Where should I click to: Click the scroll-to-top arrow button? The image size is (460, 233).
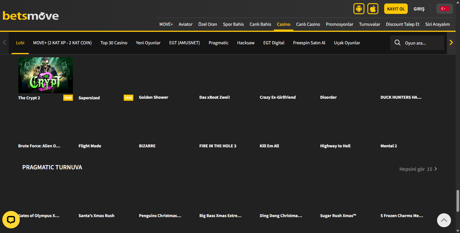[x=444, y=220]
